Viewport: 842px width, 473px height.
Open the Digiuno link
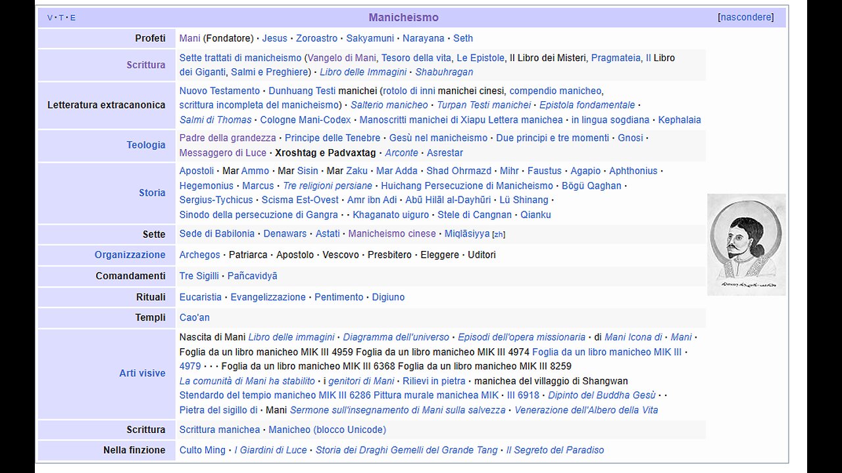coord(388,298)
